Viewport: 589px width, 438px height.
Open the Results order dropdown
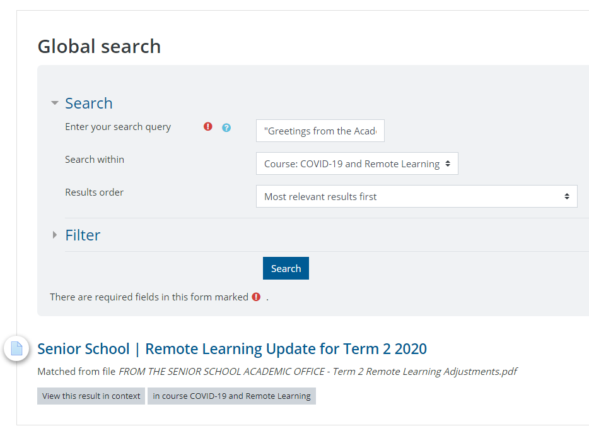tap(416, 196)
